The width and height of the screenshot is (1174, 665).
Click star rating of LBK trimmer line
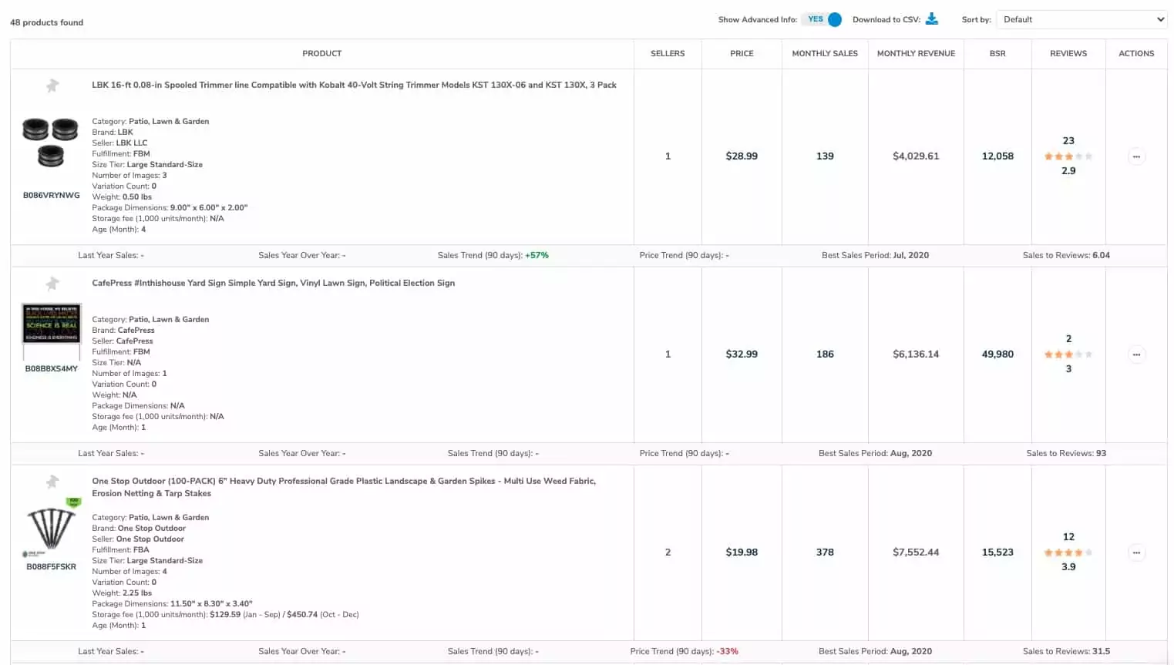(x=1068, y=156)
